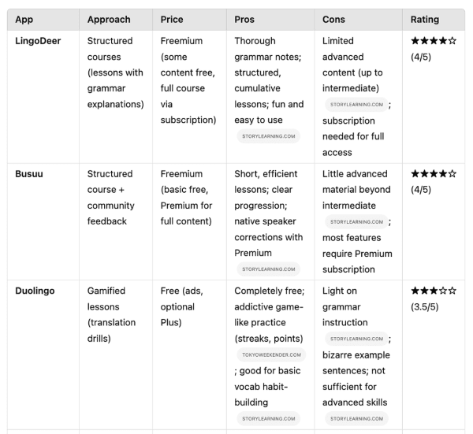Select the LingoDeer app name
Image resolution: width=473 pixels, height=434 pixels.
click(39, 41)
